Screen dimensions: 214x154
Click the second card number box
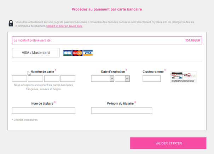tap(35, 79)
